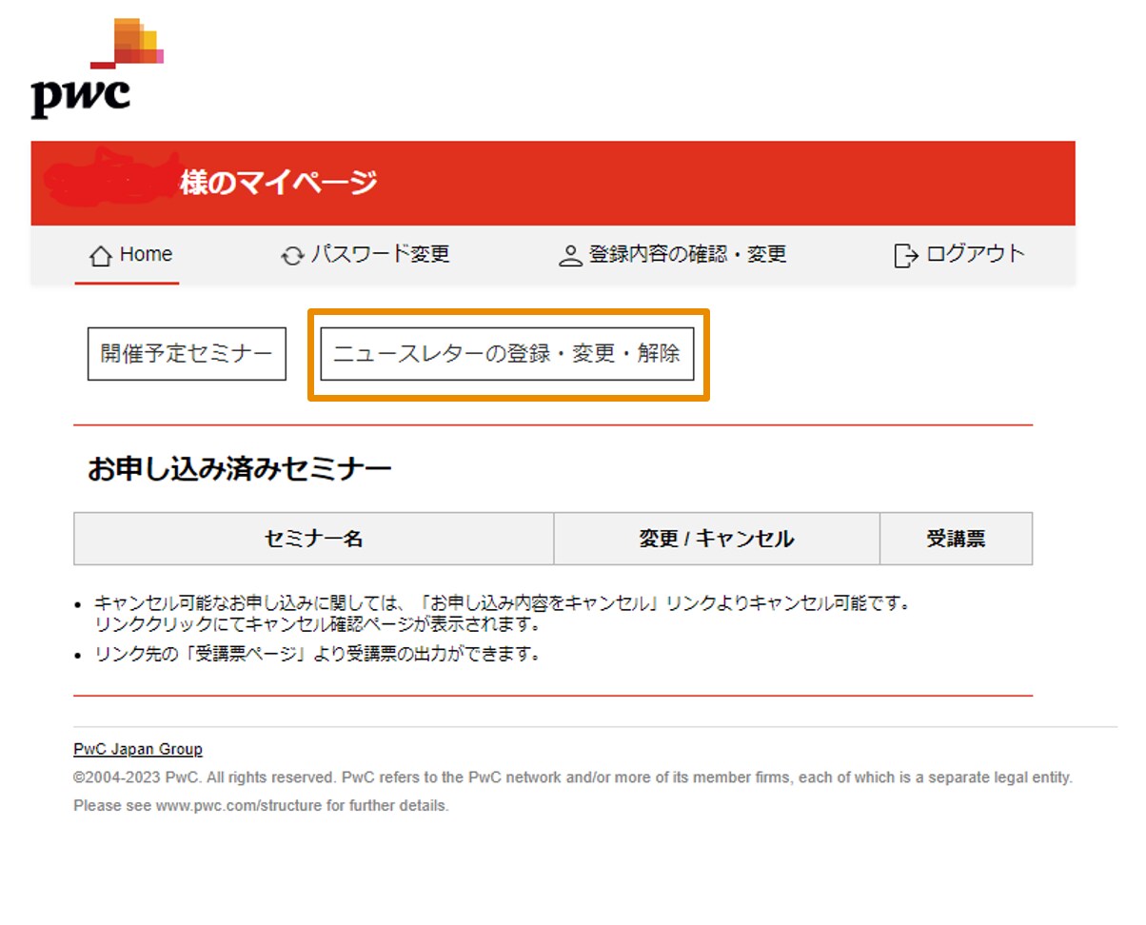
Task: Click the house icon beside Home
Action: tap(100, 256)
